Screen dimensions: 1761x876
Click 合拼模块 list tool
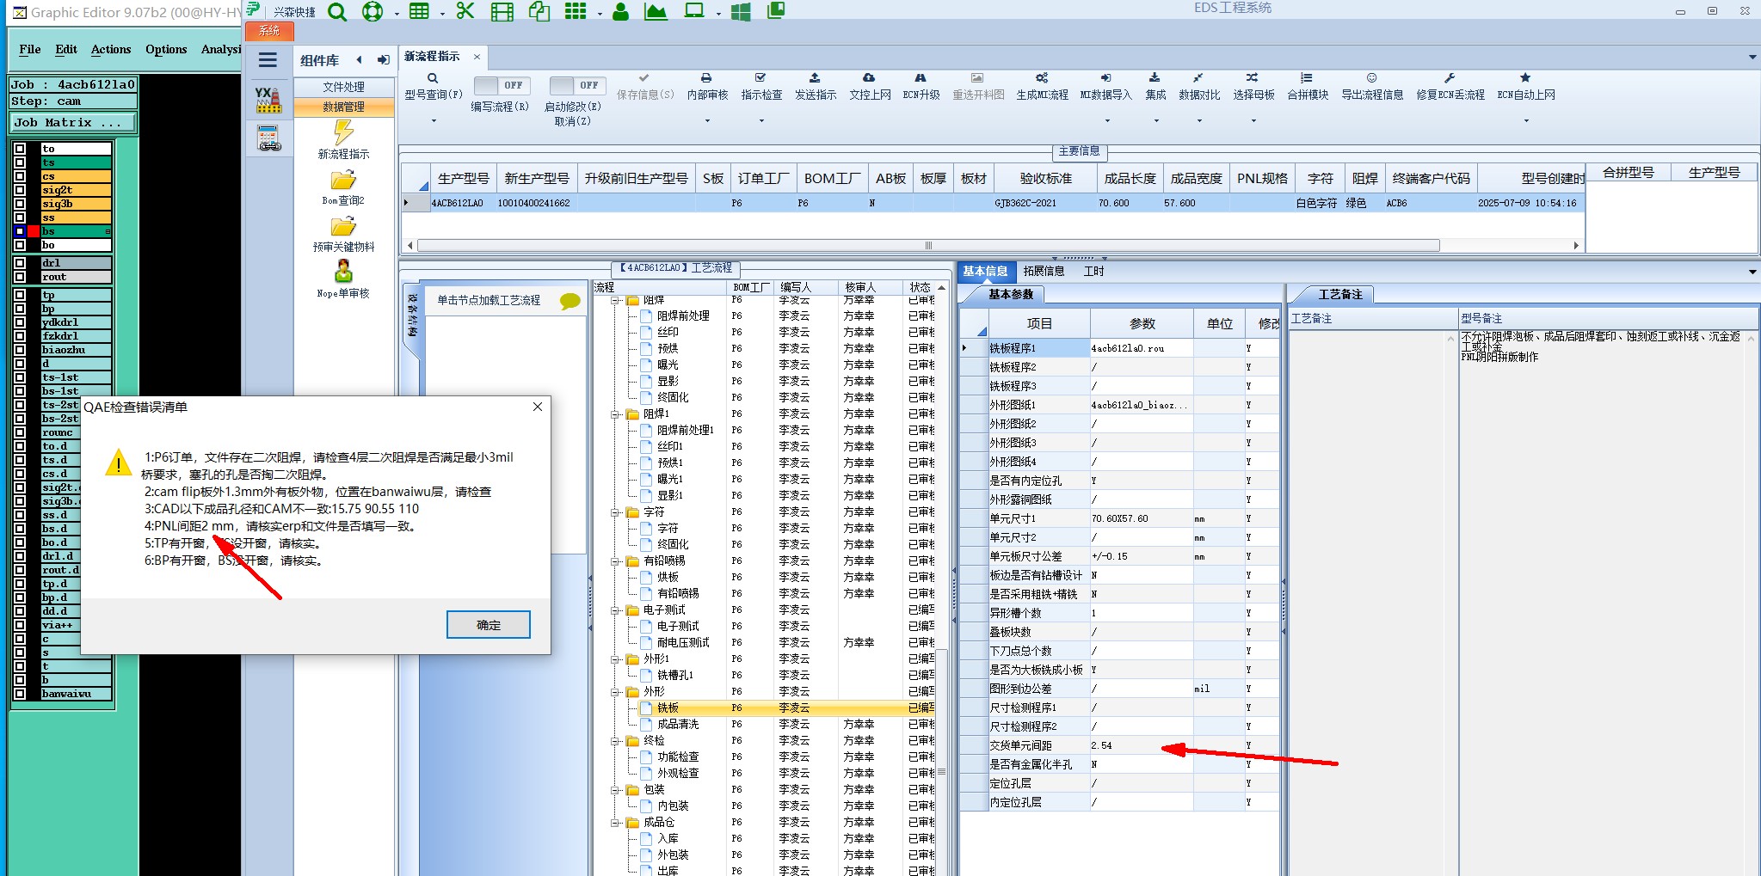pos(1308,86)
